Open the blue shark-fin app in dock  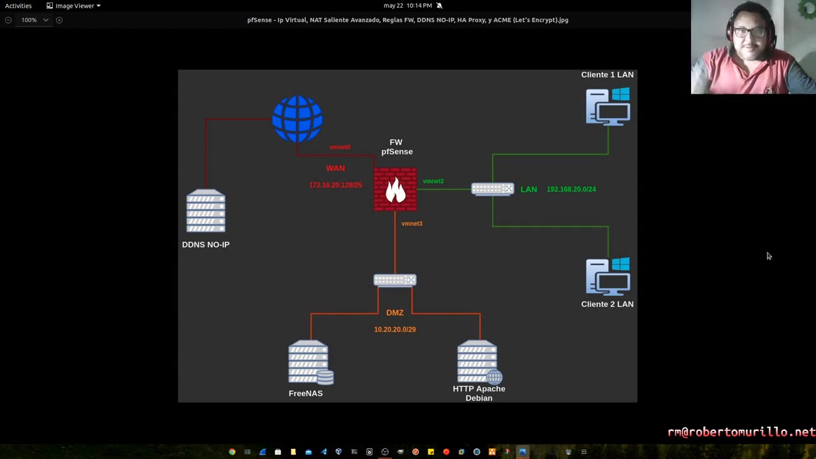[x=263, y=451]
